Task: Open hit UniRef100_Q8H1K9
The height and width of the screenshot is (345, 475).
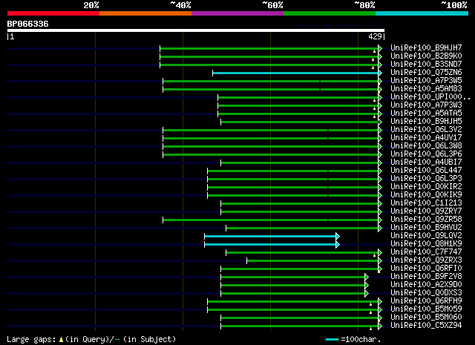Action: point(426,244)
